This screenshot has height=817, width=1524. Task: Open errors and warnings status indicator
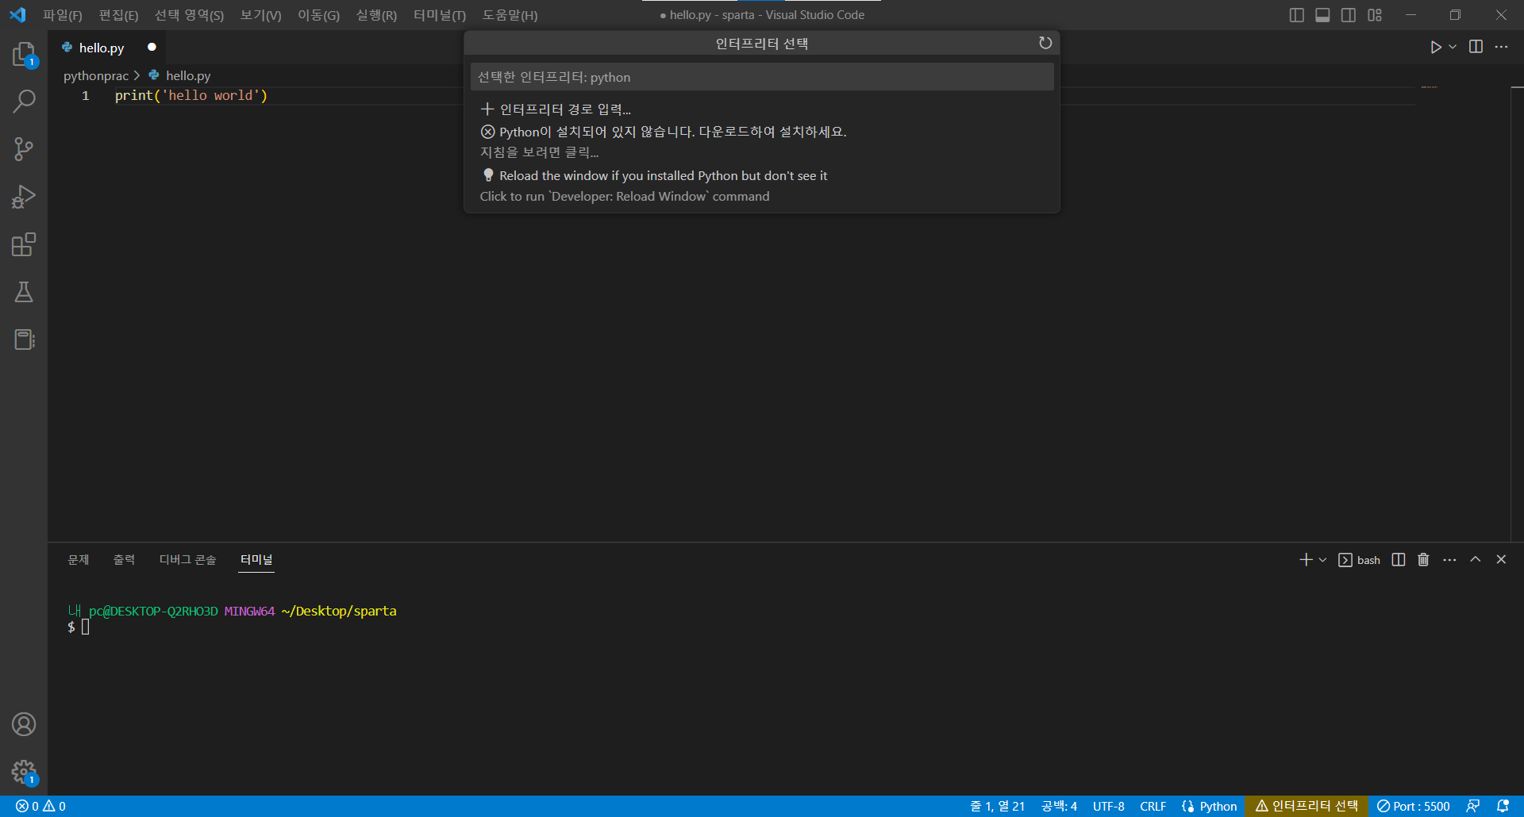click(x=41, y=806)
